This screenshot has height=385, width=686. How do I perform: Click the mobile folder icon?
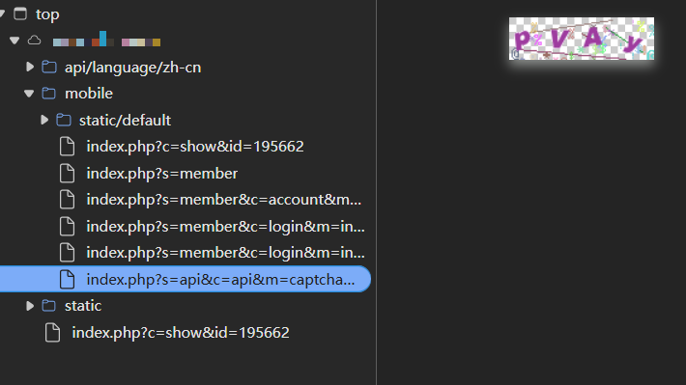[x=49, y=93]
